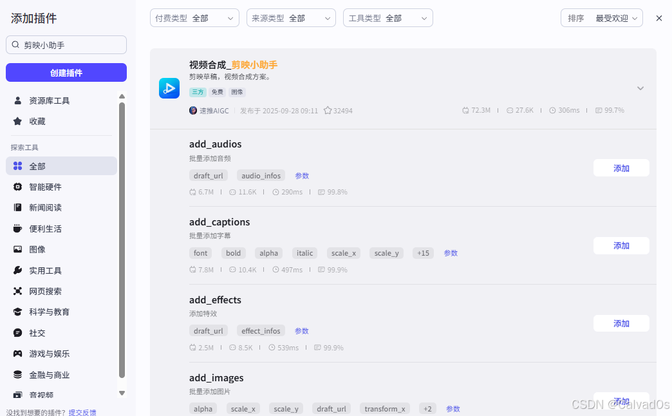Click the transform_x parameter tag
Screen dimensions: 672x416
[x=385, y=409]
